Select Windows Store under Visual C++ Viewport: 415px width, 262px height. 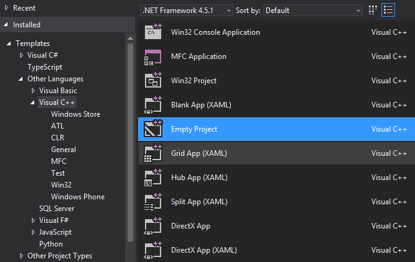tap(75, 114)
